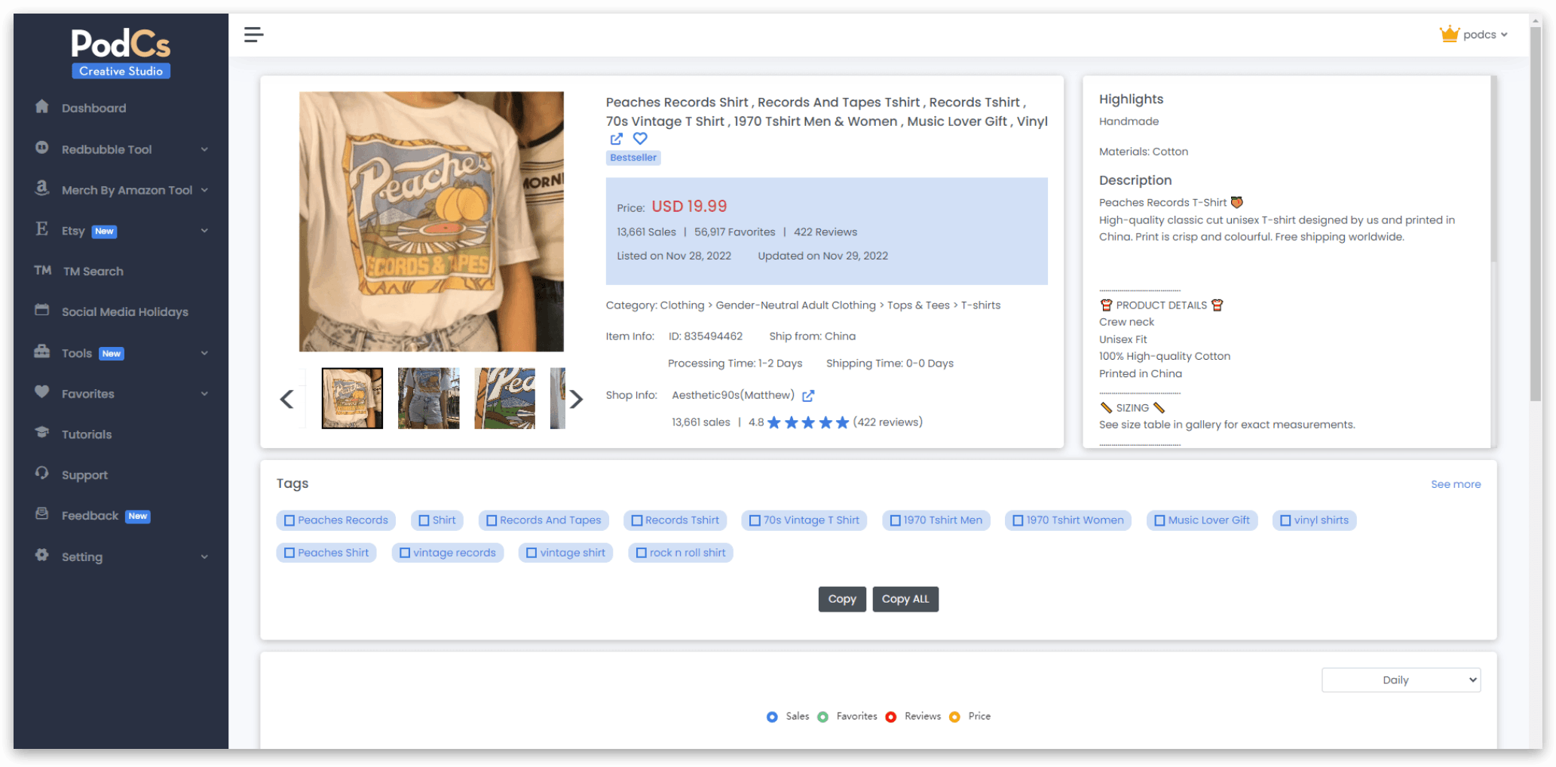1556x767 pixels.
Task: Check the 1970 Tshirt Women tag
Action: tap(1018, 520)
